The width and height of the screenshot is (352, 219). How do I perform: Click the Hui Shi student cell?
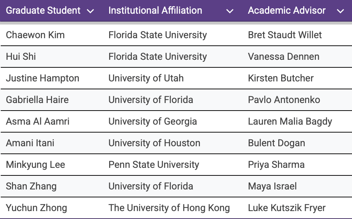coord(21,57)
